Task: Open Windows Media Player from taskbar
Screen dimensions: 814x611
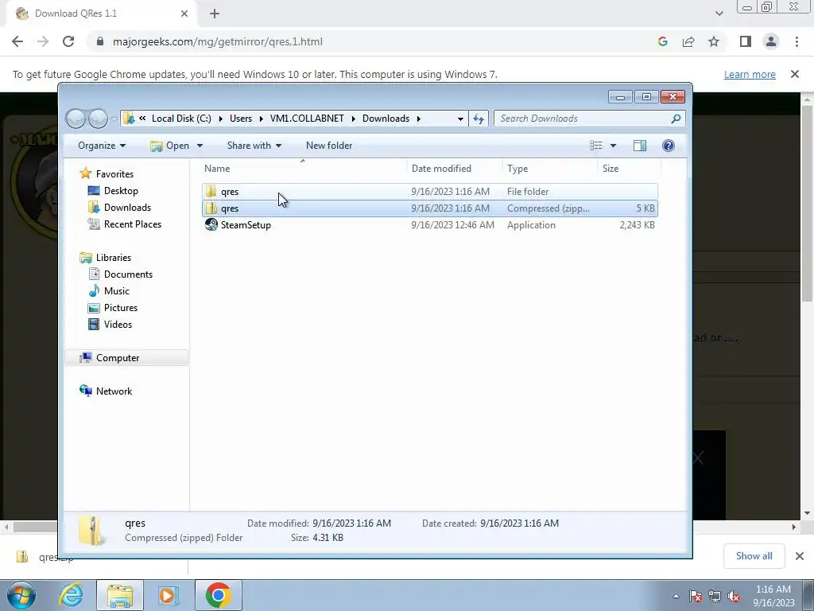Action: (x=169, y=595)
